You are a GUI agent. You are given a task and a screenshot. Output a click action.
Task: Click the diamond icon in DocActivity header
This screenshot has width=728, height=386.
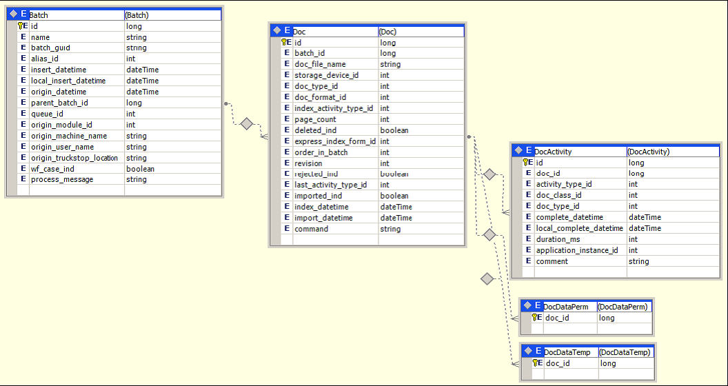518,151
